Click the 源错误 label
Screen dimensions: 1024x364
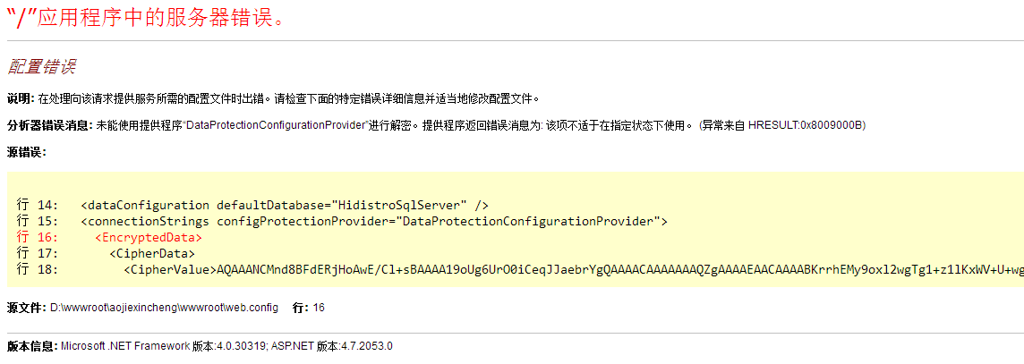coord(26,153)
